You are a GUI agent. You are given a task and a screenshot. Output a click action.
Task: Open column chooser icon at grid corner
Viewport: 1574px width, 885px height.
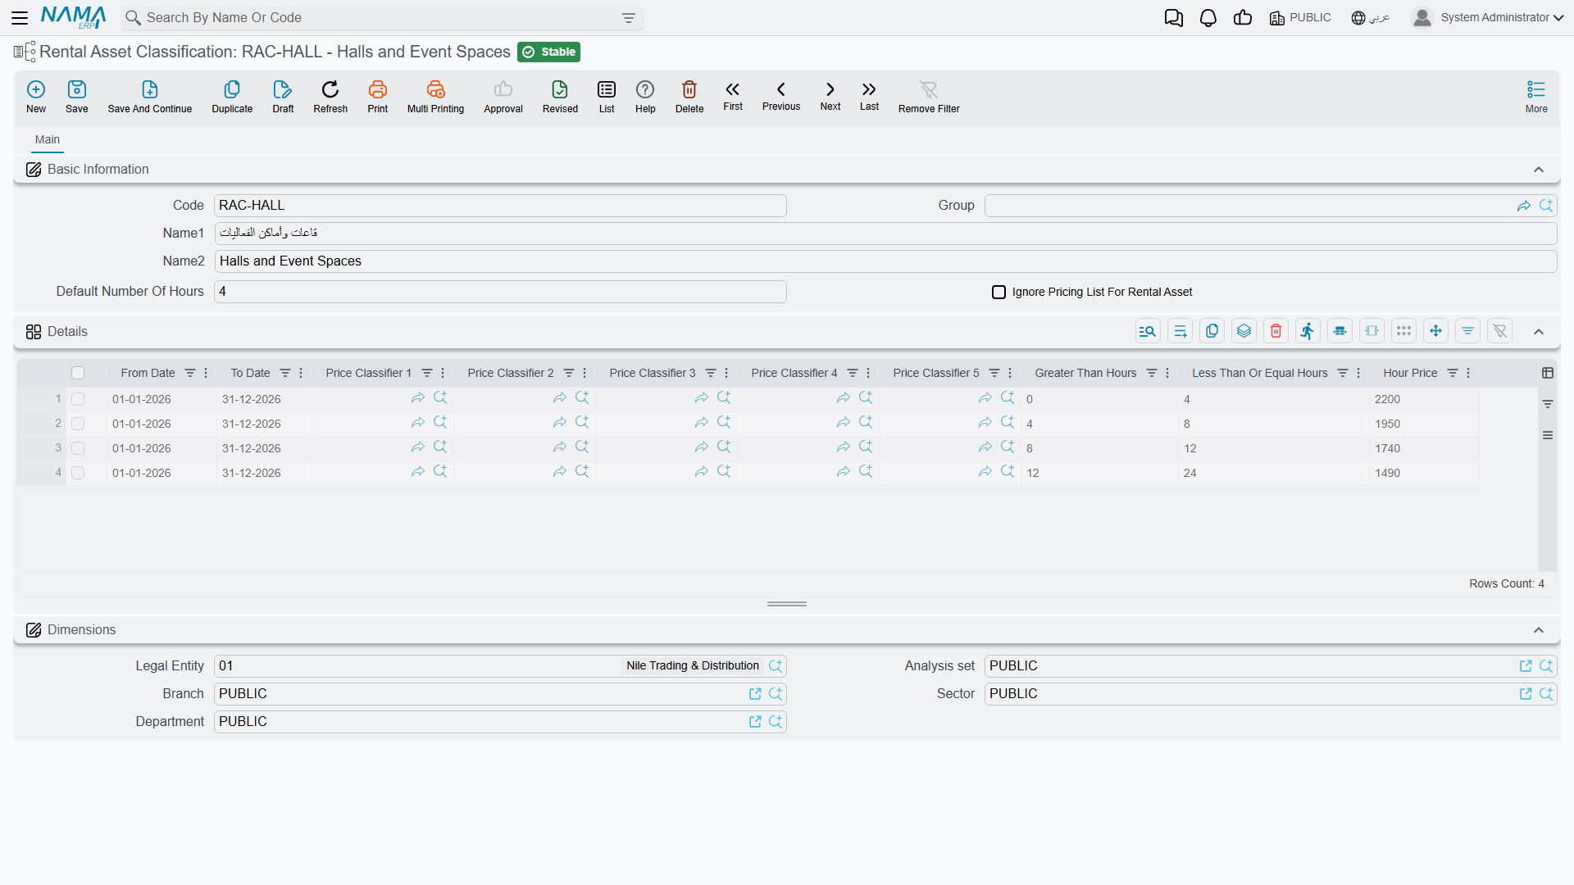1548,373
